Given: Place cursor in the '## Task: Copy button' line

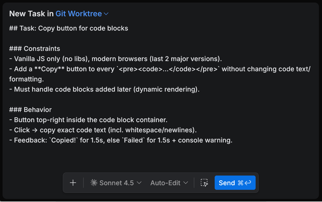Looking at the screenshot, I should (x=69, y=28).
